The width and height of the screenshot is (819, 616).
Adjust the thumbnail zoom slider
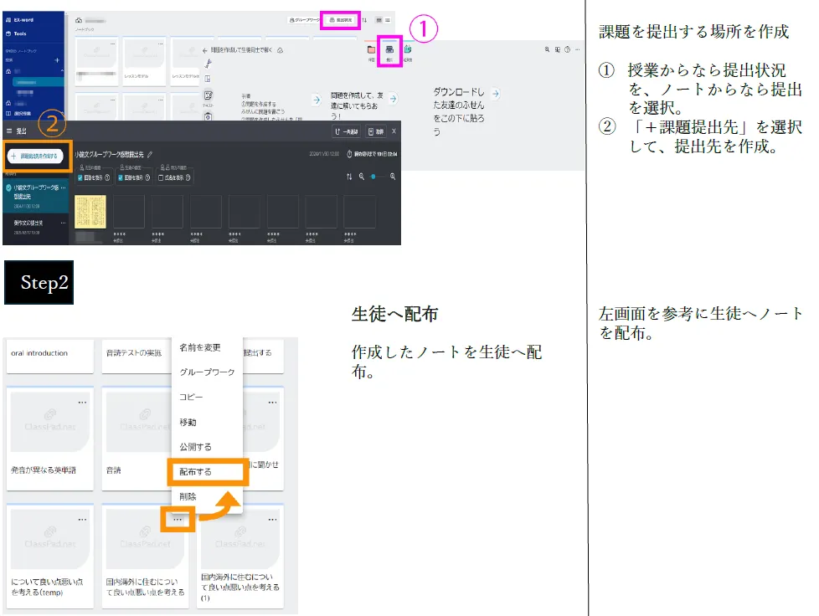[x=373, y=177]
